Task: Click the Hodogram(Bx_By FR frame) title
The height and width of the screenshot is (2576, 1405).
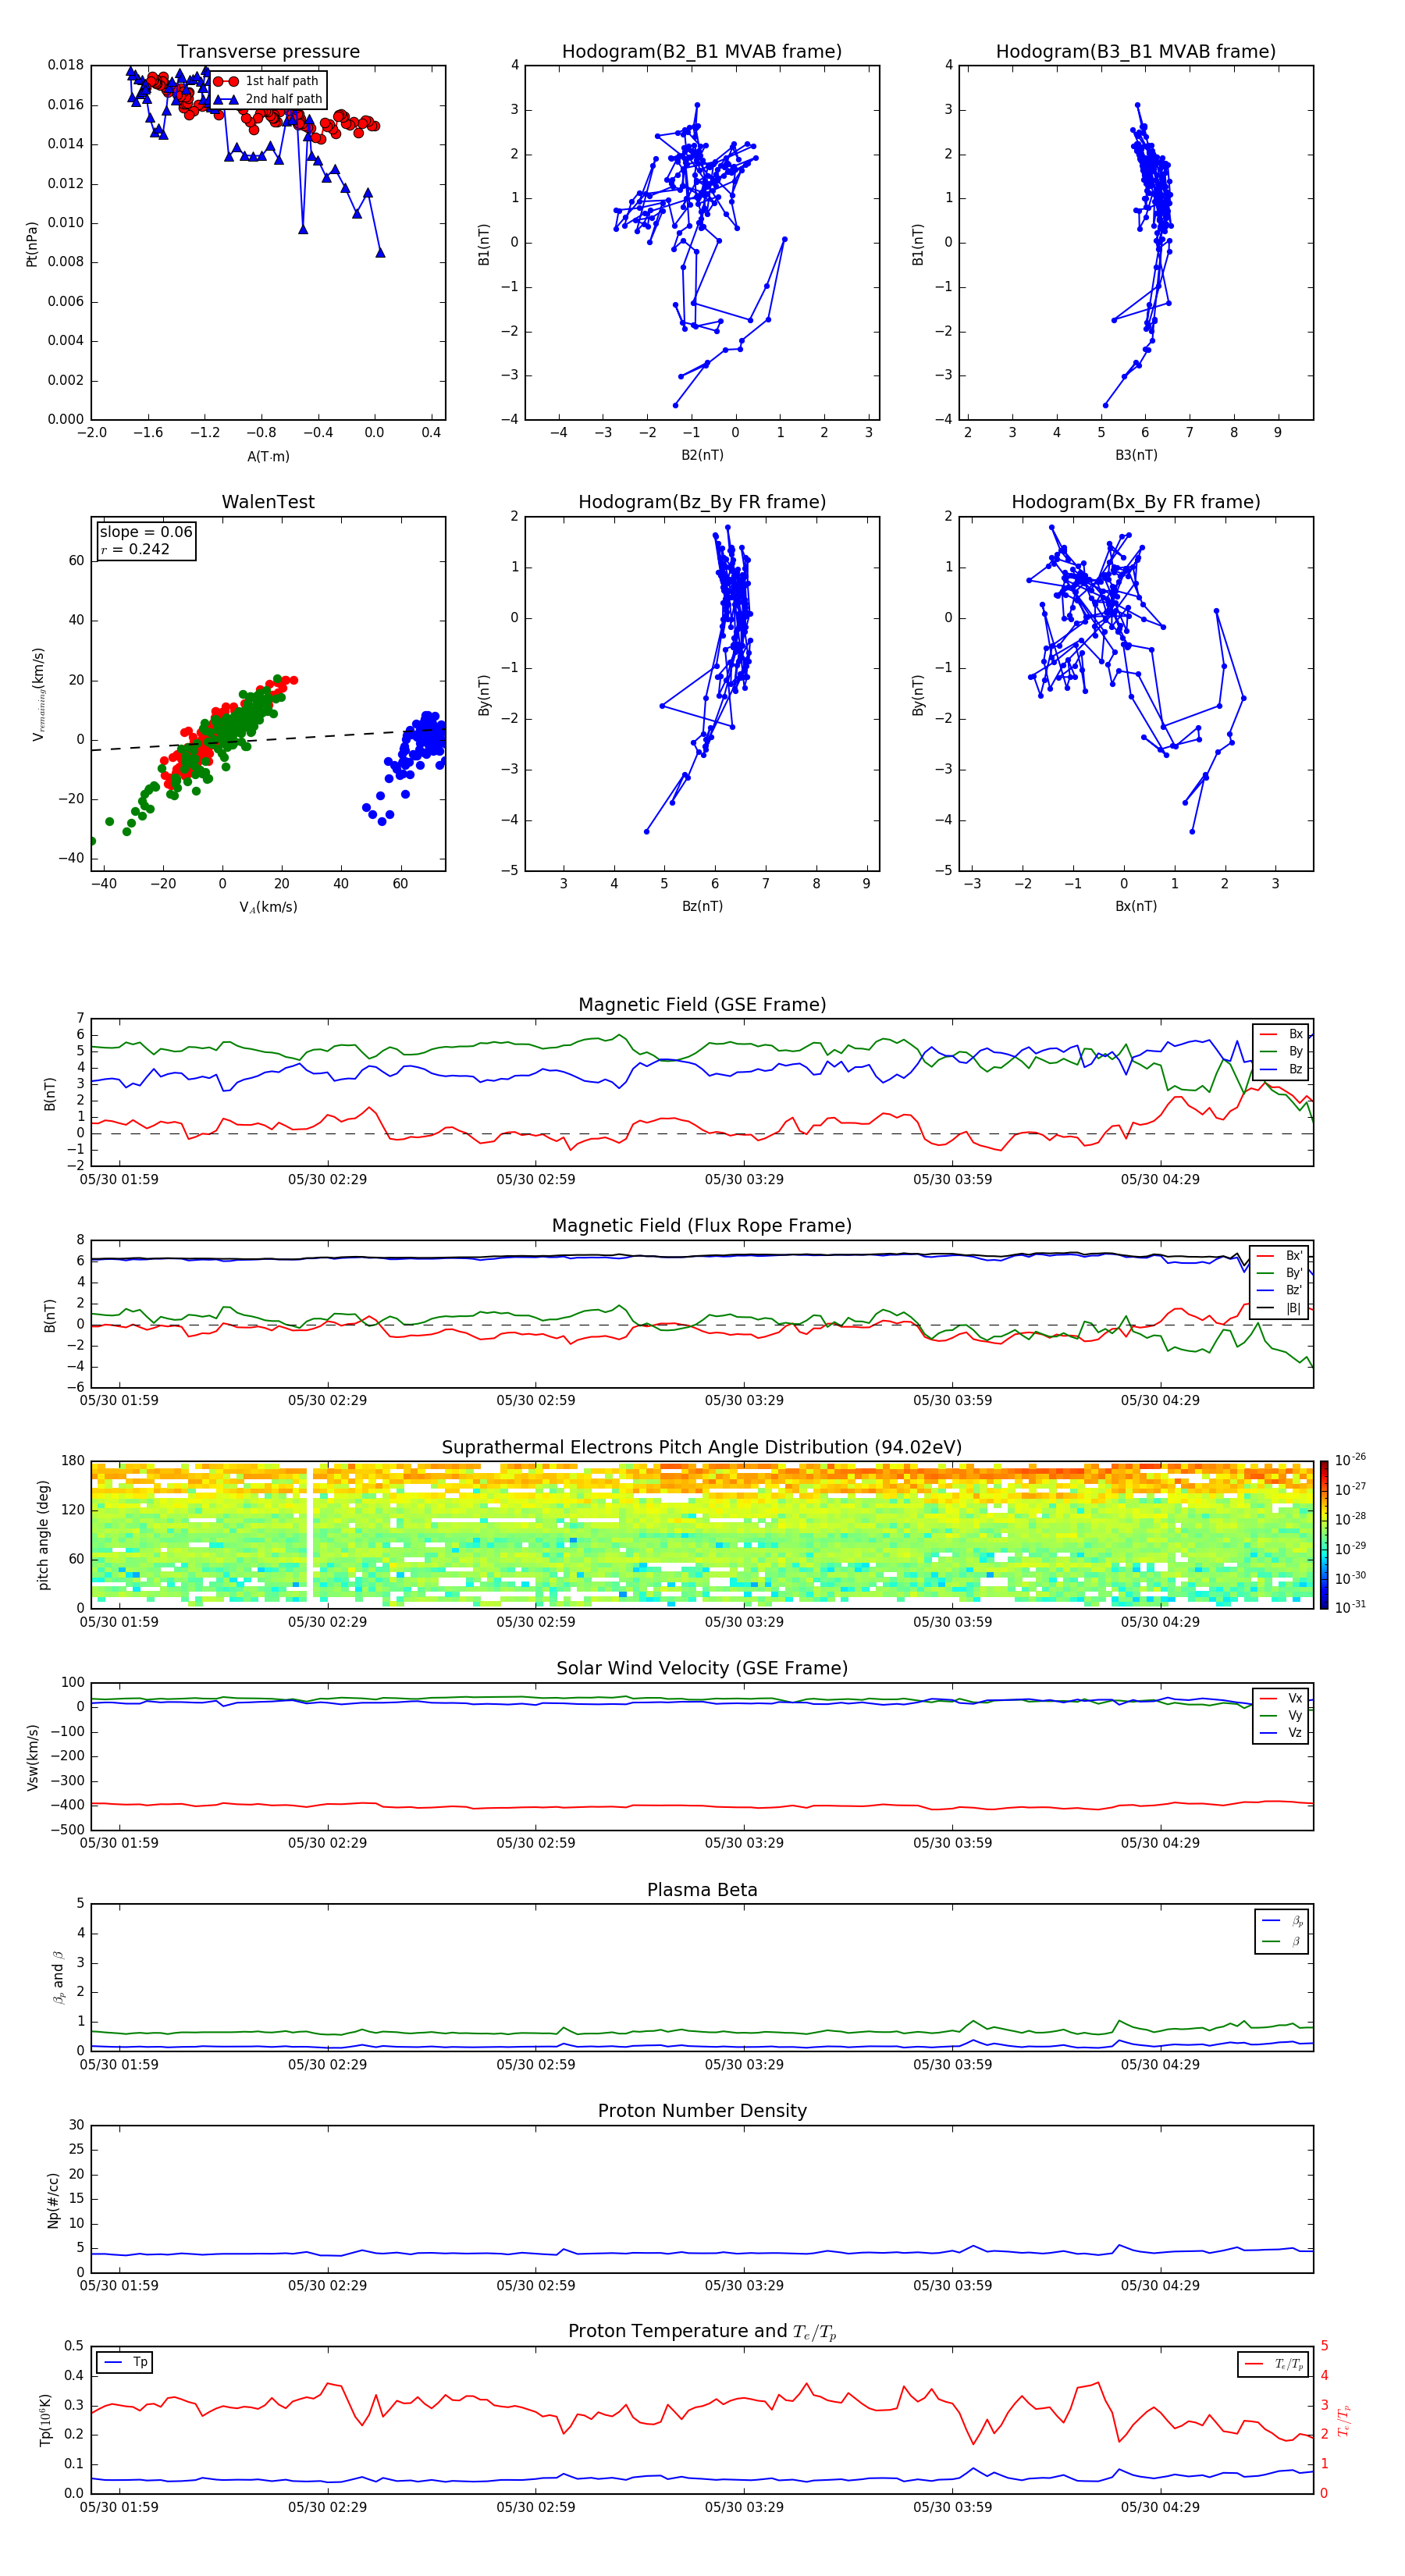Action: click(x=1136, y=502)
